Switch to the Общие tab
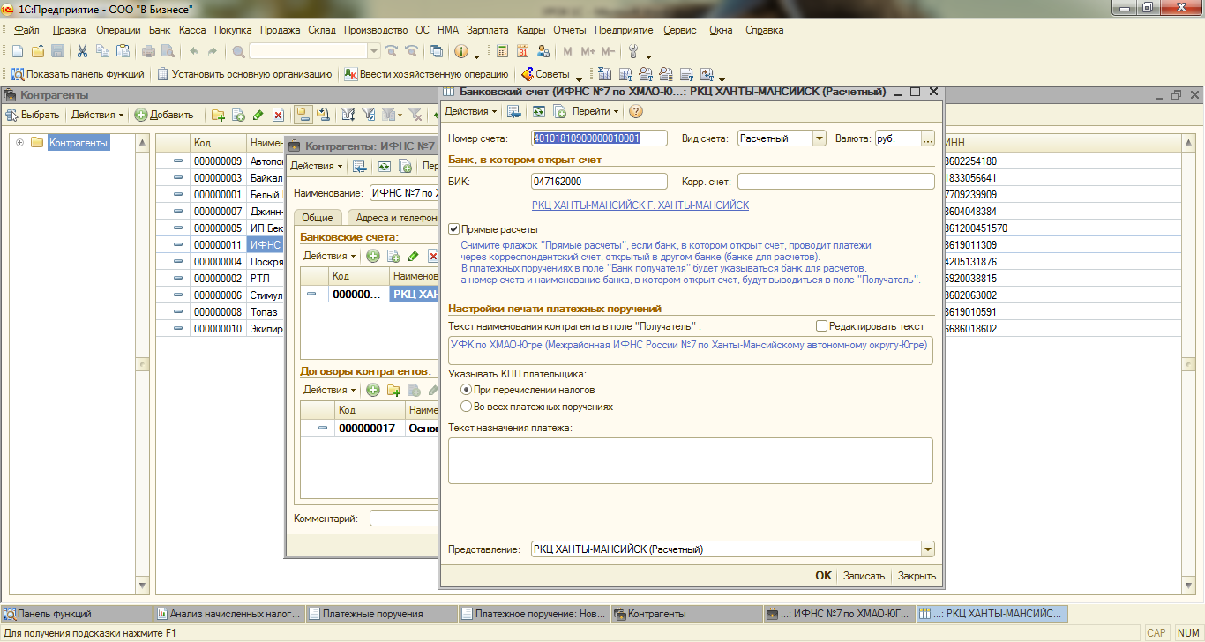The image size is (1205, 642). (x=318, y=218)
